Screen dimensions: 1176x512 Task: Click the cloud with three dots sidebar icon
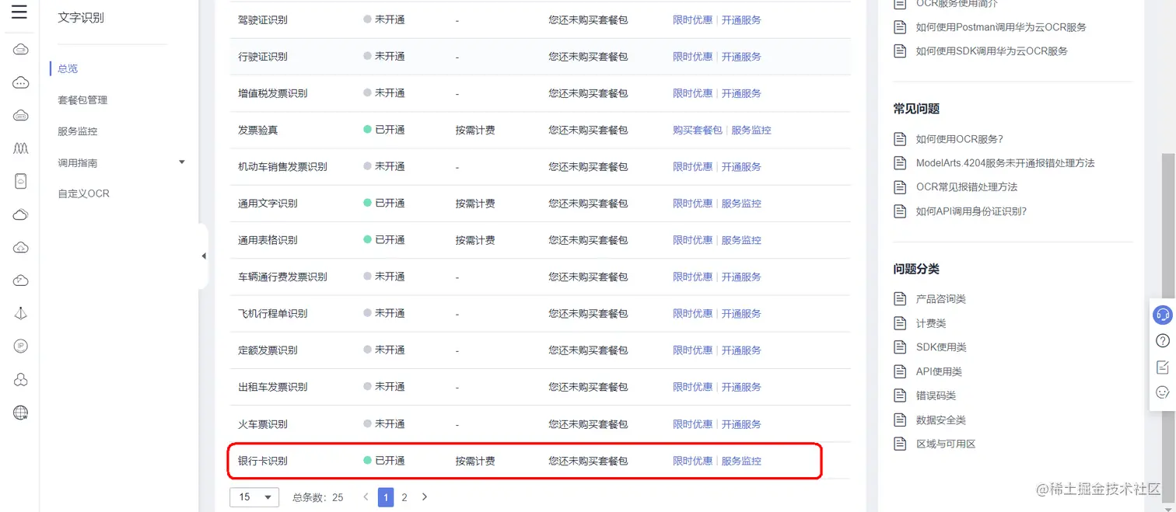click(x=21, y=82)
